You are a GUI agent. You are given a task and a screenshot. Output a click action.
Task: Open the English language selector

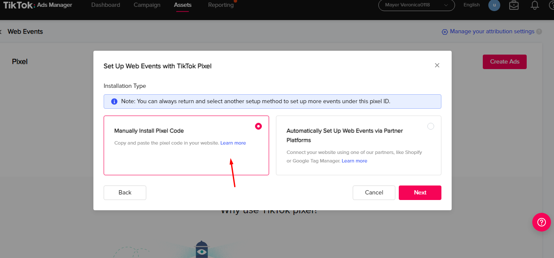[472, 5]
